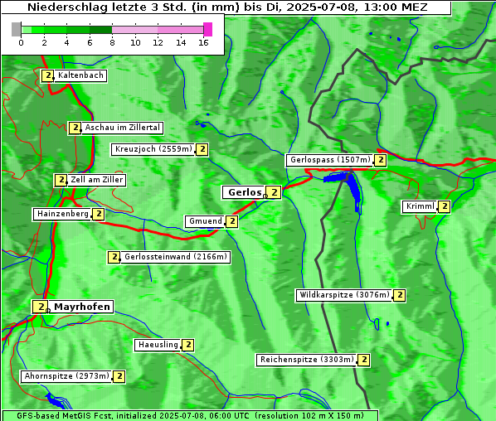This screenshot has width=496, height=421.
Task: Click precipitation value box beside Reichenspitze
Action: [364, 360]
